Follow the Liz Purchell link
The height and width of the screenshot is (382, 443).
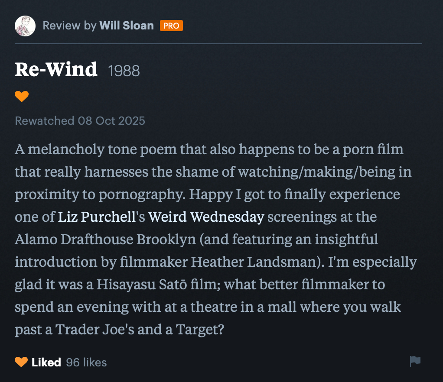coord(97,217)
